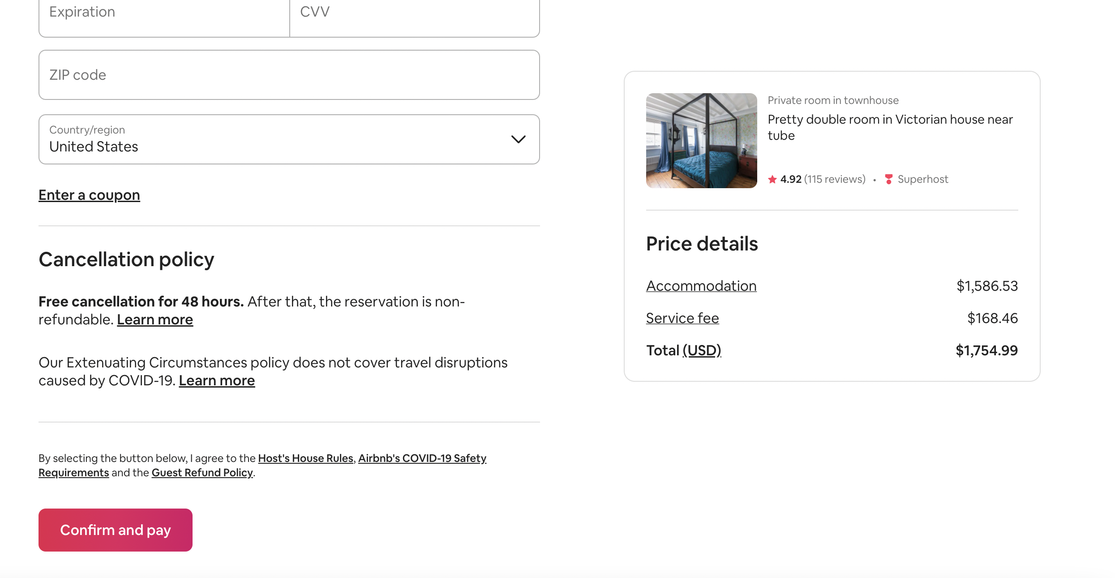Image resolution: width=1115 pixels, height=578 pixels.
Task: Click the listing bedroom photo thumbnail
Action: click(x=701, y=141)
